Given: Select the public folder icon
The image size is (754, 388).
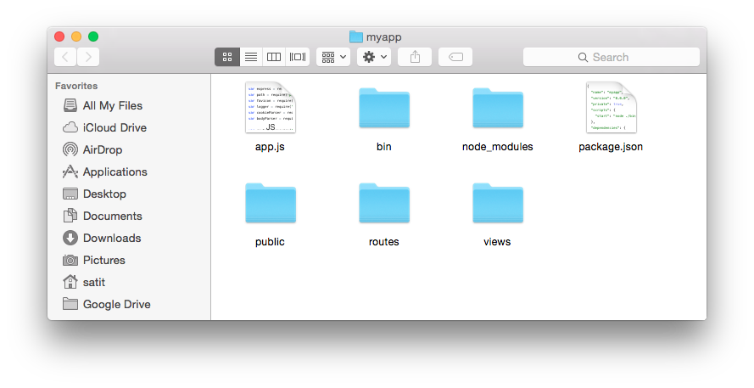Looking at the screenshot, I should pyautogui.click(x=271, y=203).
